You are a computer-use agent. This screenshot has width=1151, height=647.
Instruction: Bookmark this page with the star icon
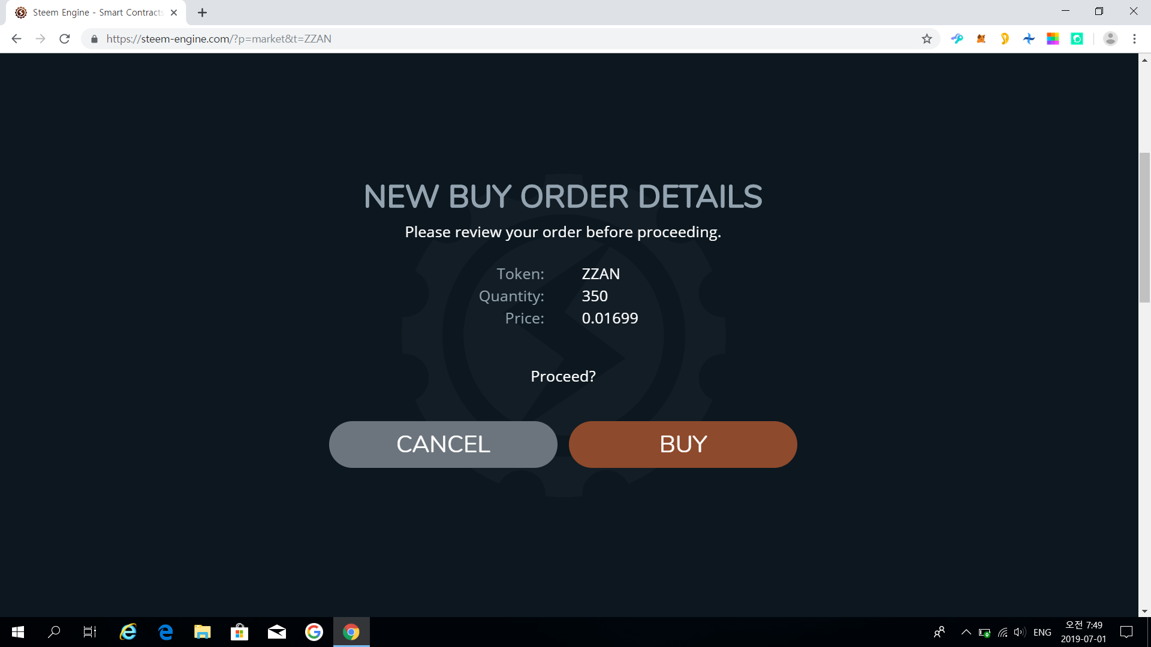(927, 39)
